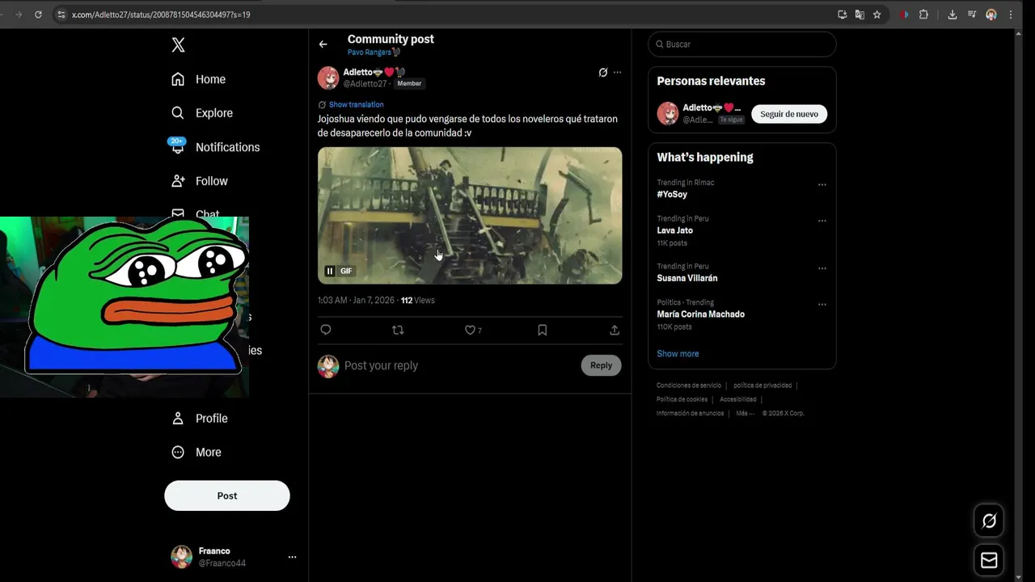This screenshot has width=1035, height=582.
Task: Open the Chrome three-dot menu
Action: tap(1011, 15)
